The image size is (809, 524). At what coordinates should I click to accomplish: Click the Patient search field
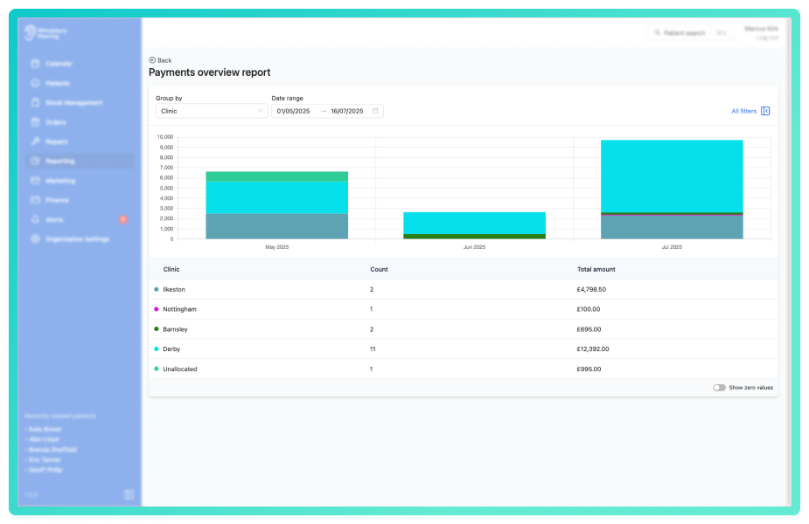tap(690, 33)
